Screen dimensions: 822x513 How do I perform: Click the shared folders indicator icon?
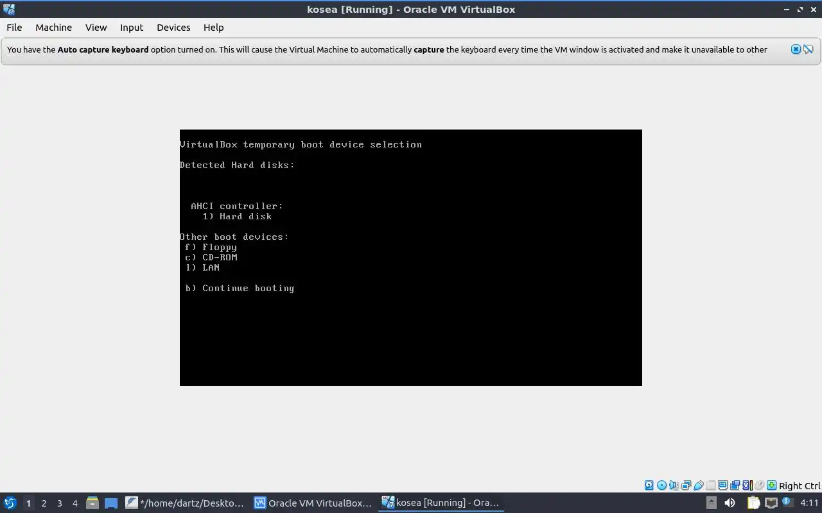point(710,485)
